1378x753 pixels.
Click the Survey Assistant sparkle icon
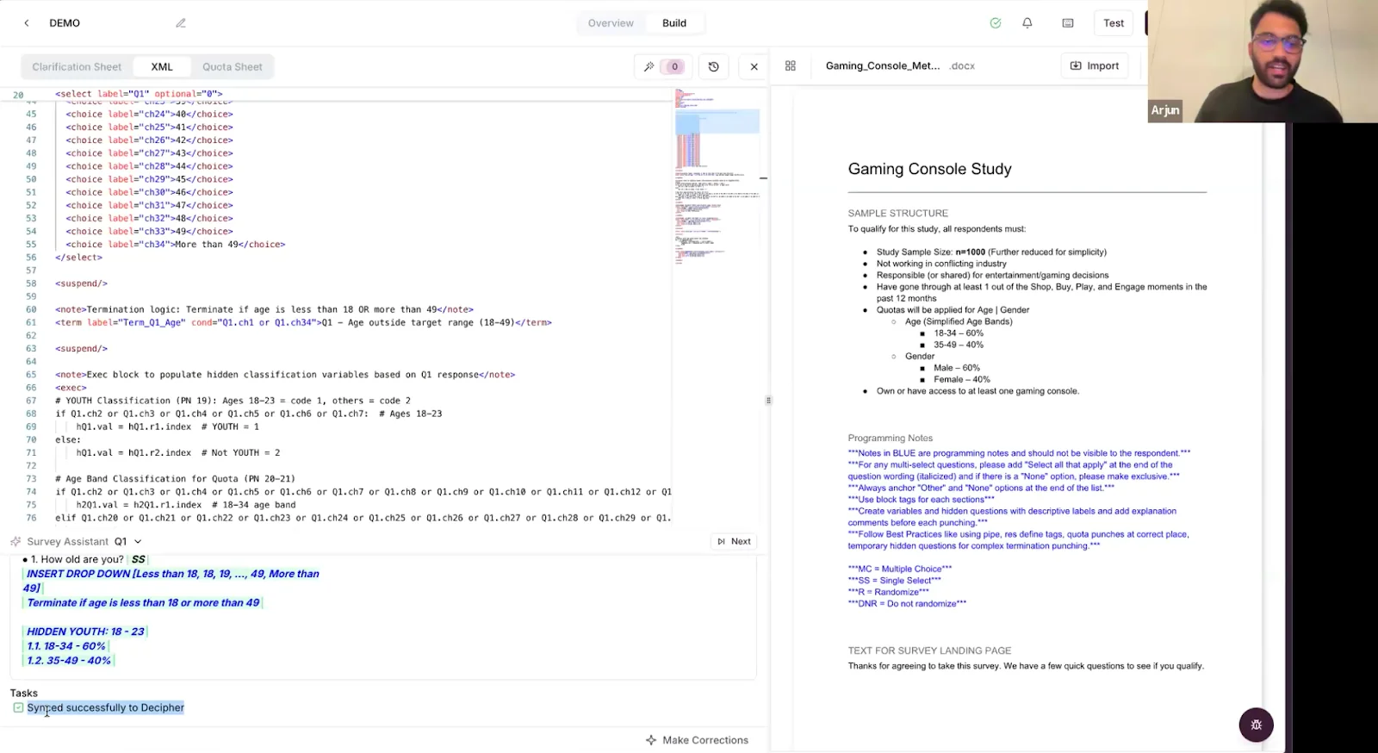pos(16,541)
